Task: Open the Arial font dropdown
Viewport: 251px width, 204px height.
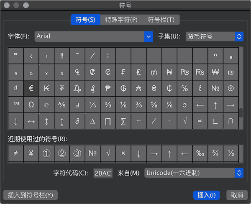Action: coord(149,36)
